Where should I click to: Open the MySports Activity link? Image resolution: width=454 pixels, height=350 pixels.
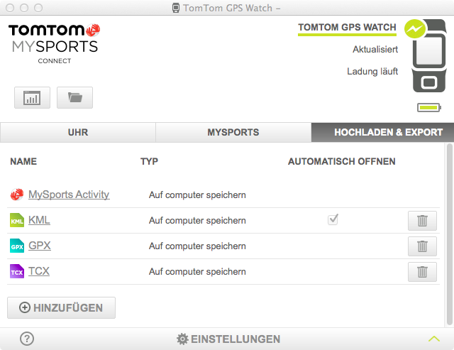69,195
